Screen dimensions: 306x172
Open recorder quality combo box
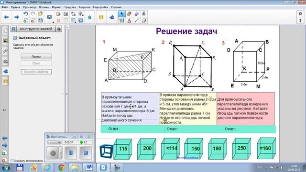pos(54,142)
